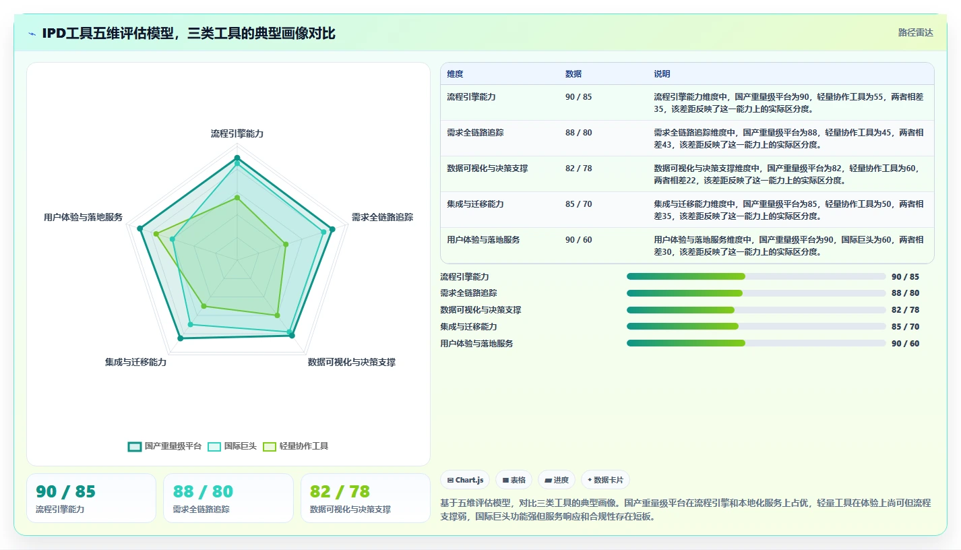
Task: Click 用户体验与落地服务 description mentioning 国际巨头为60
Action: coord(788,245)
